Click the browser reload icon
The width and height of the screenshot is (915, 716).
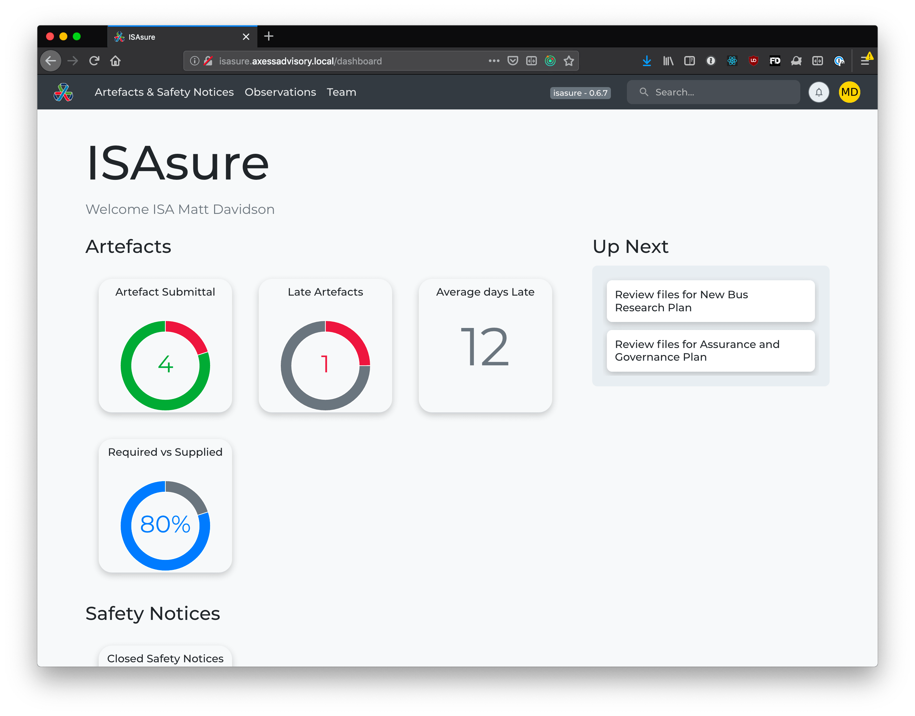94,61
